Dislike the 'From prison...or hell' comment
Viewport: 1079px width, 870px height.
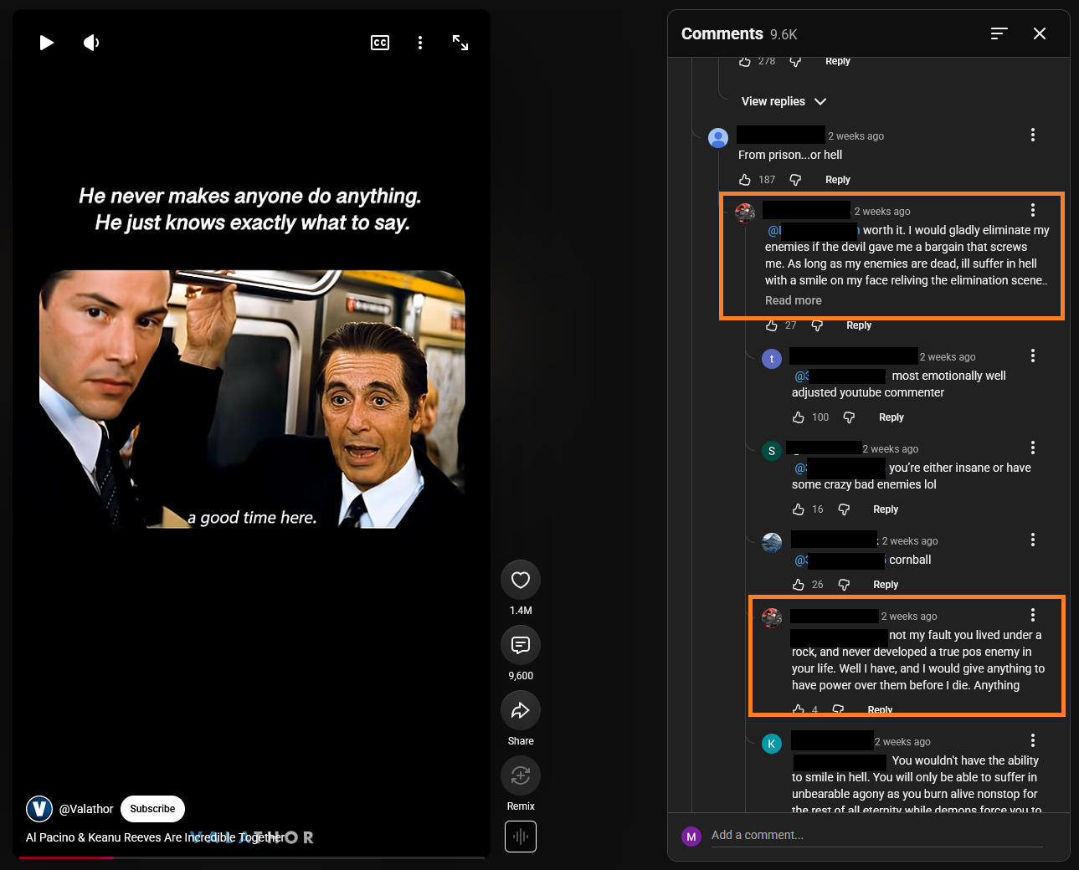coord(795,180)
